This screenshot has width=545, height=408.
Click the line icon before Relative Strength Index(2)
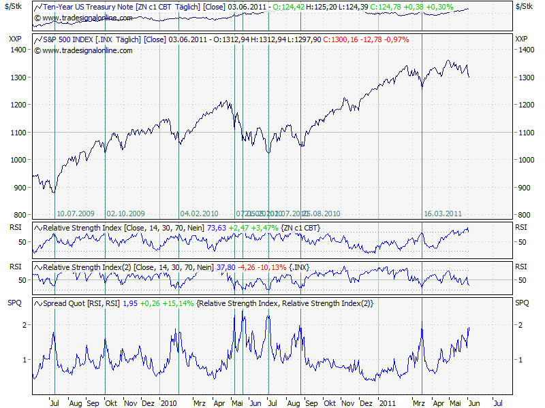click(x=35, y=267)
